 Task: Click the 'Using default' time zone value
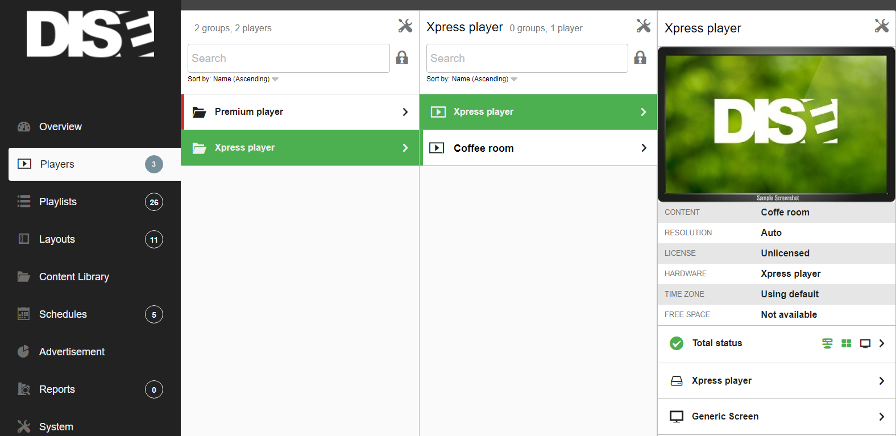pyautogui.click(x=790, y=294)
